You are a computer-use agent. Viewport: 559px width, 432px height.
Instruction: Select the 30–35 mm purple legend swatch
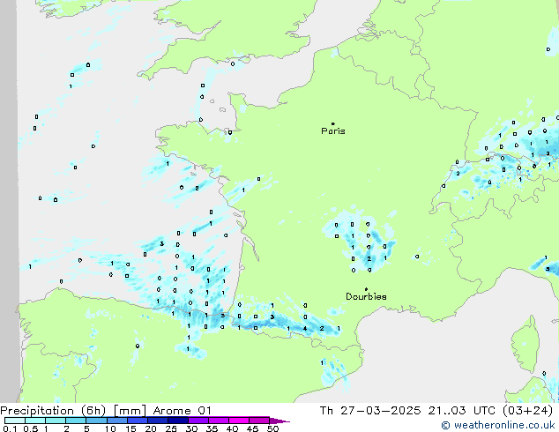198,421
